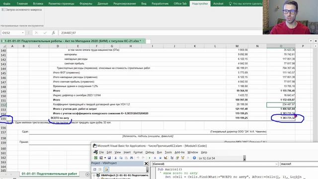Viewport: 318px width, 179px height.
Task: Click formula bar value 234487,97
Action: (x=69, y=33)
